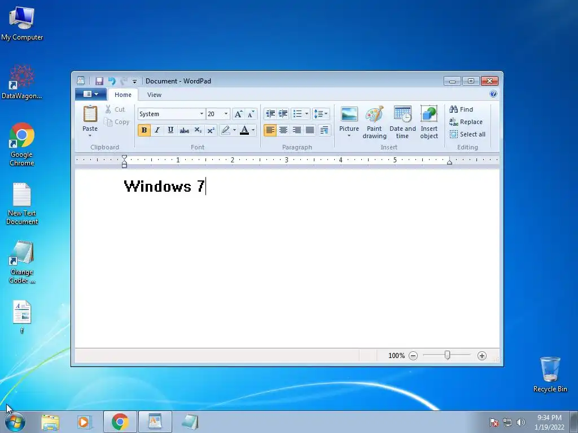
Task: Open text color dropdown arrow
Action: [253, 130]
